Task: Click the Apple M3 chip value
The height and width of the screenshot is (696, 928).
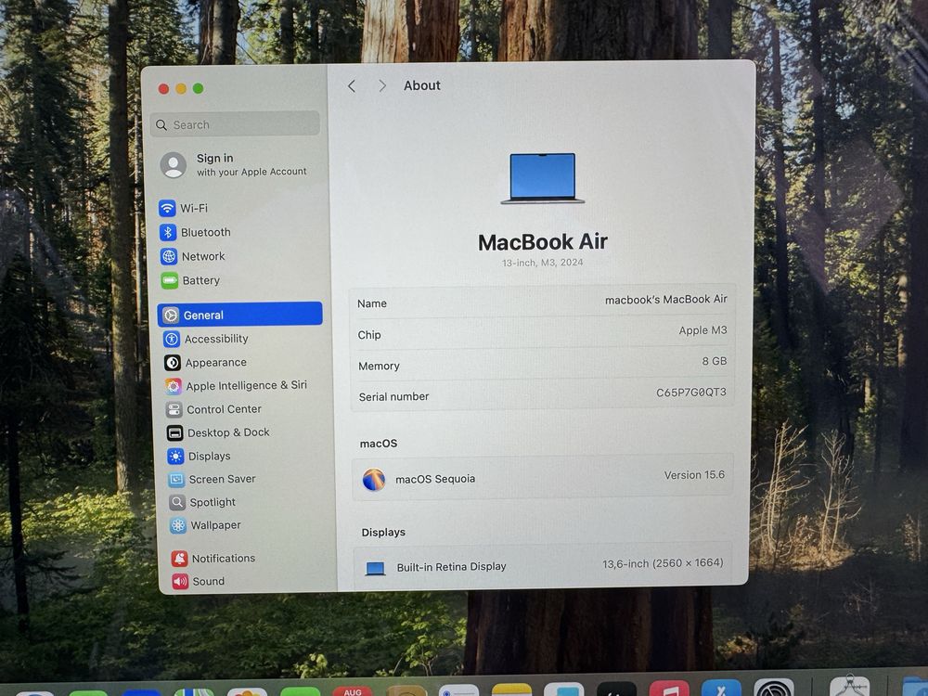Action: click(702, 330)
